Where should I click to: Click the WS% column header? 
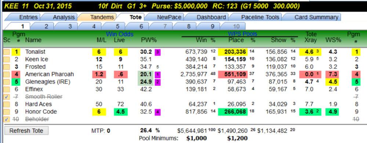tap(333, 40)
